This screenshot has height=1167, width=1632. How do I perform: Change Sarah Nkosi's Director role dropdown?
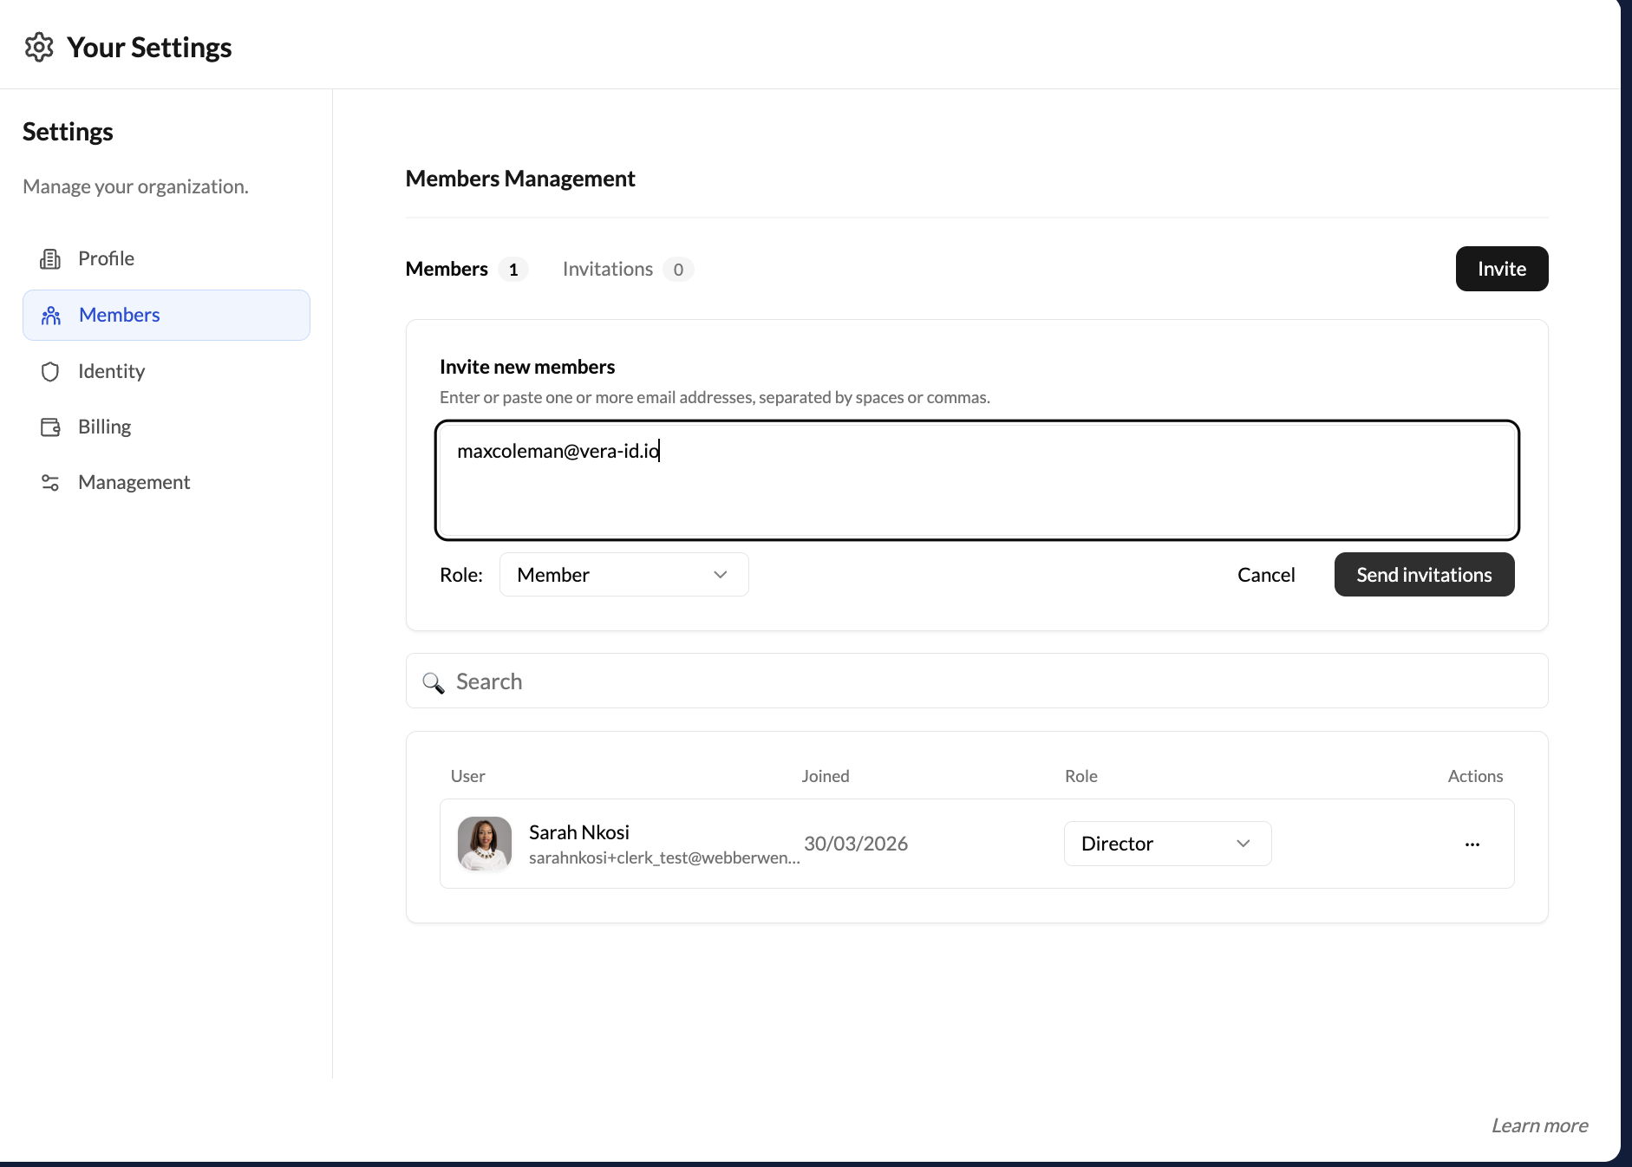point(1166,843)
